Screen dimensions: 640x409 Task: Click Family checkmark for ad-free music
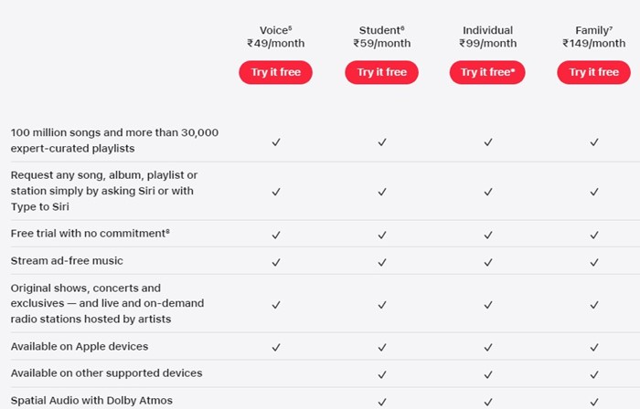tap(594, 261)
